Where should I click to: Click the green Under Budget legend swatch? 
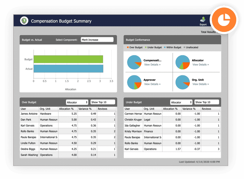(x=146, y=47)
